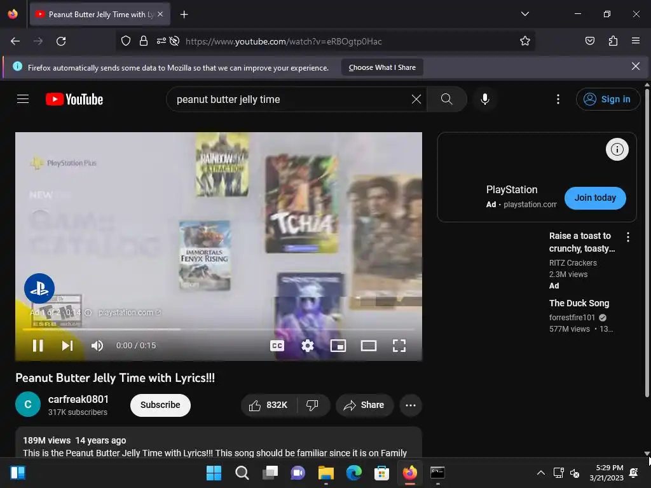
Task: Dismiss the Firefox data notification bar
Action: [x=635, y=66]
